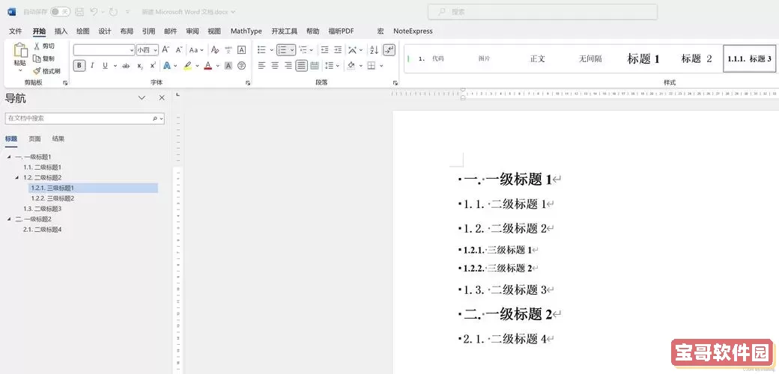Screen dimensions: 779x374
Task: Align paragraph text to the left
Action: 262,66
